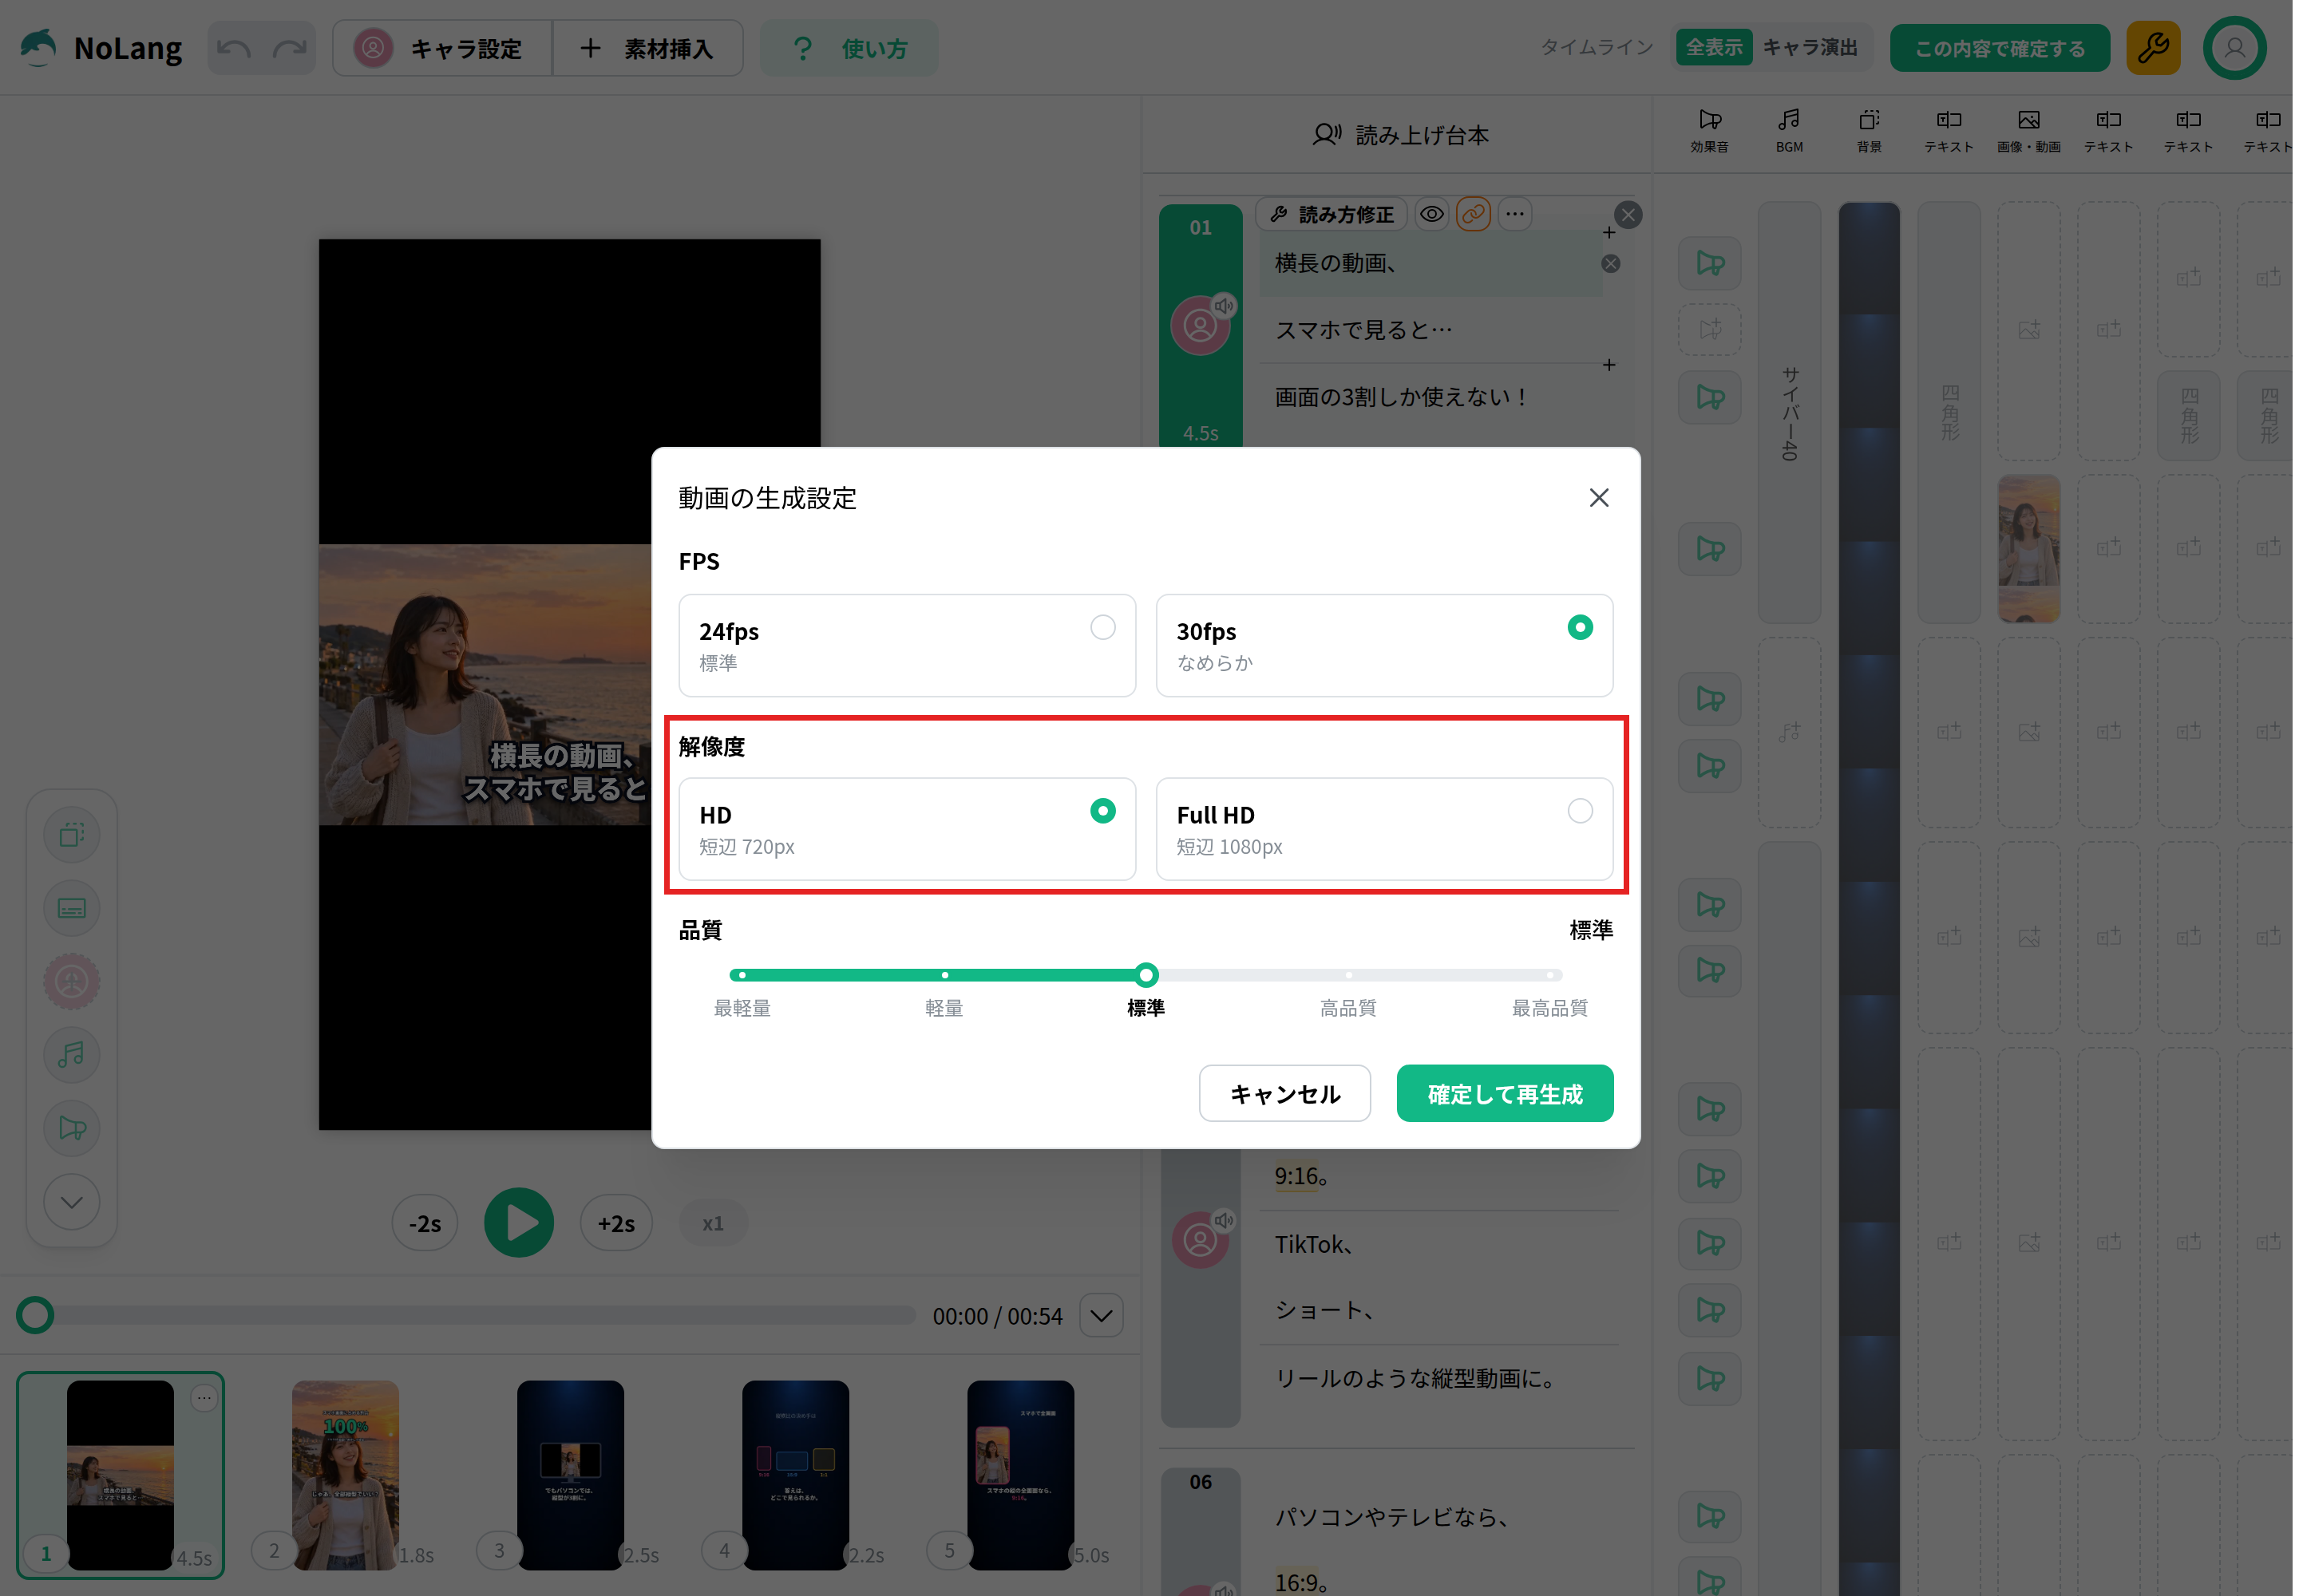Open the menu dots on scene thumbnail 1

pyautogui.click(x=203, y=1397)
